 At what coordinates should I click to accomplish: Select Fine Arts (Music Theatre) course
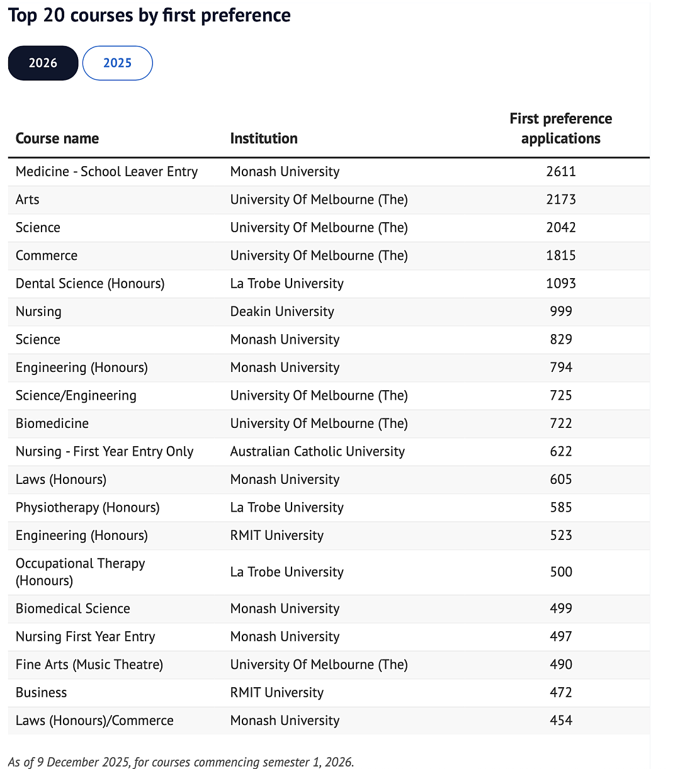(89, 665)
